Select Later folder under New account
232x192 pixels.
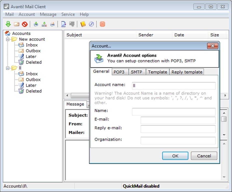(31, 56)
